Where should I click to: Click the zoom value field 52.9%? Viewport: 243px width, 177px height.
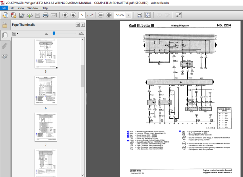pos(120,15)
